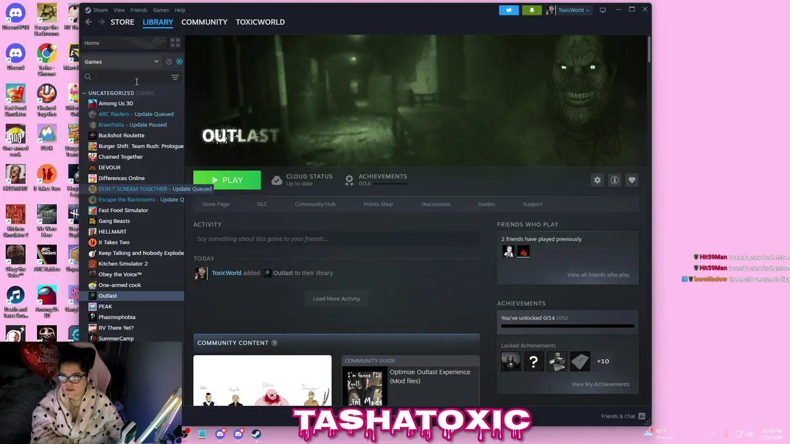This screenshot has width=790, height=444.
Task: Click the Steam forward navigation arrow
Action: click(102, 22)
